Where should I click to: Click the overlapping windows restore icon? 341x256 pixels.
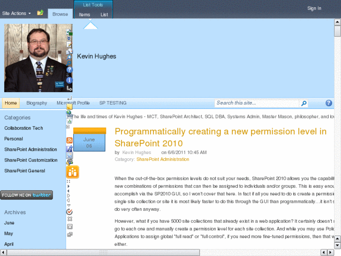tap(70, 234)
